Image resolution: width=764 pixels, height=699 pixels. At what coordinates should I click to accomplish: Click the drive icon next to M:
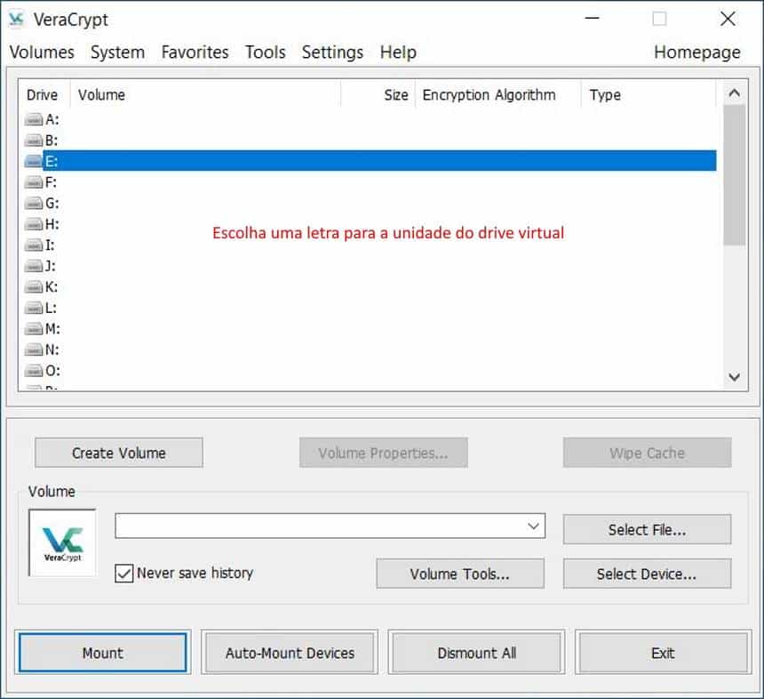(x=34, y=329)
